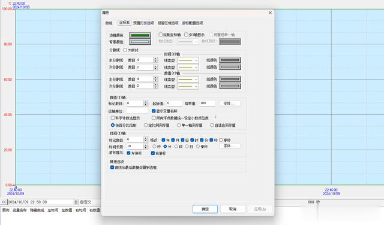
Task: Open the value axis 字体 button
Action: 230,104
